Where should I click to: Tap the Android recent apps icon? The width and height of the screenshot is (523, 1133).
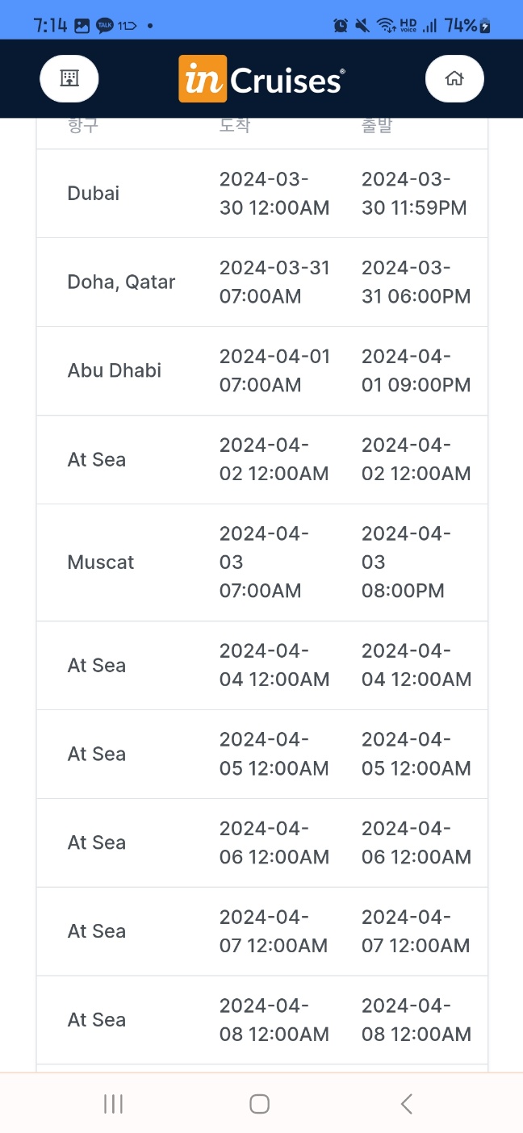coord(113,1104)
